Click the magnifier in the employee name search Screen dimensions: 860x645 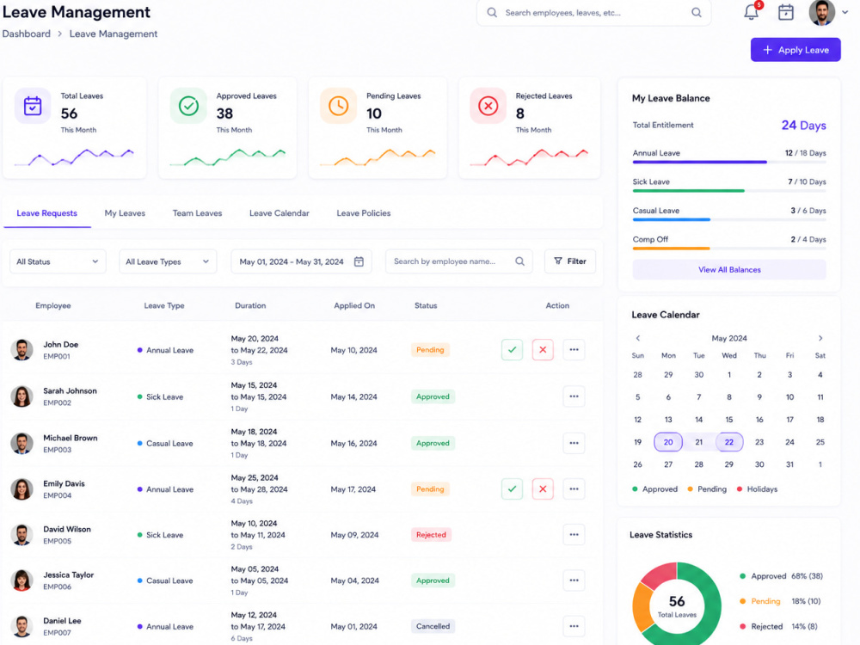[x=520, y=261]
